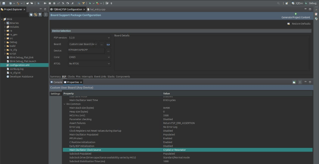The image size is (319, 164).
Task: Collapse the Blink project root node
Action: pos(2,19)
